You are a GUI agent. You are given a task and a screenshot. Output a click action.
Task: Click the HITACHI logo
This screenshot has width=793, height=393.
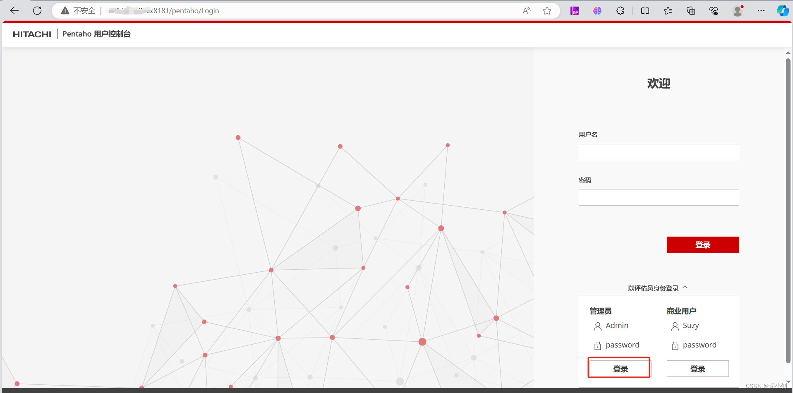[32, 34]
